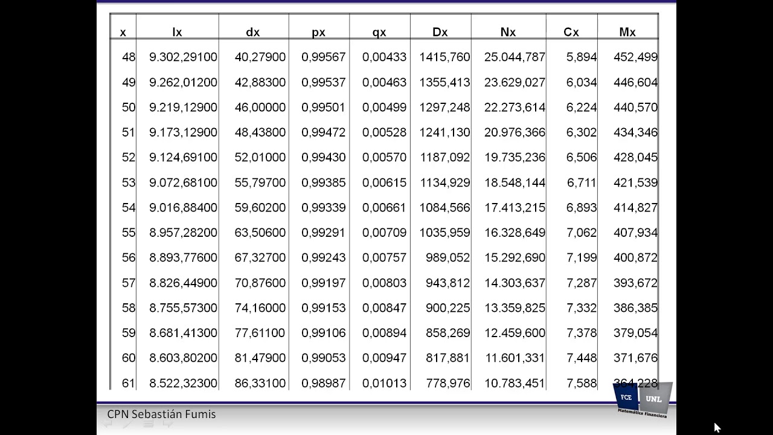Click the Cx value 7,588
The width and height of the screenshot is (773, 435).
(x=582, y=383)
